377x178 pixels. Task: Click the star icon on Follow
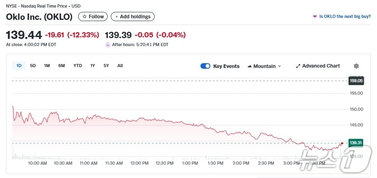coord(84,17)
